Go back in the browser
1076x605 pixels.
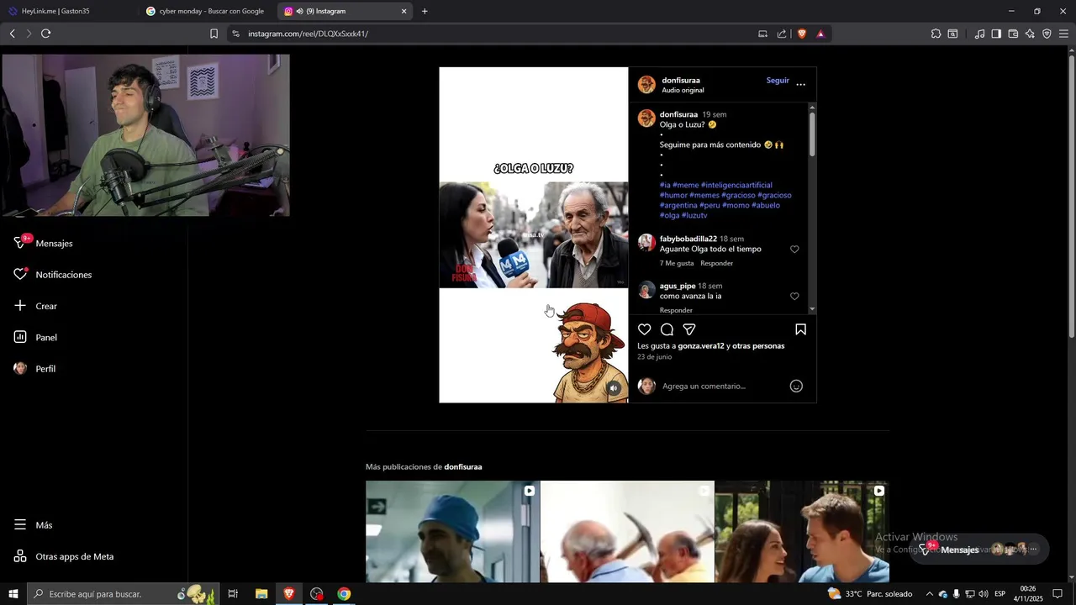12,34
